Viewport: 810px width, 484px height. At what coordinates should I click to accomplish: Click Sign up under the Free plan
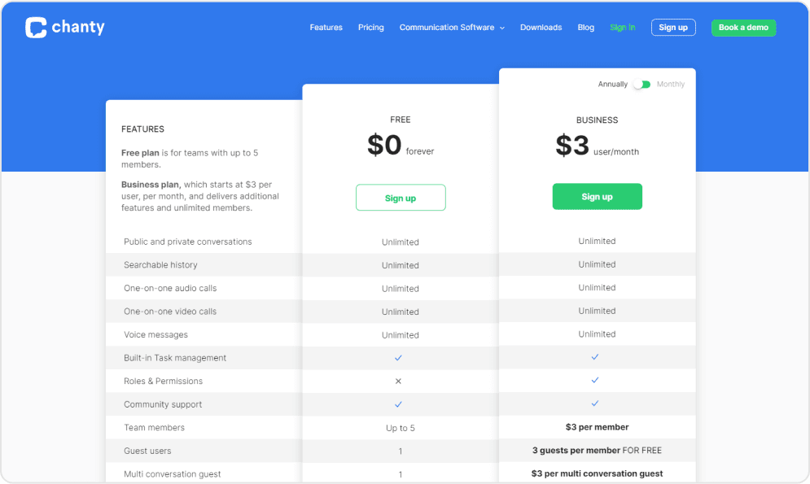(401, 198)
